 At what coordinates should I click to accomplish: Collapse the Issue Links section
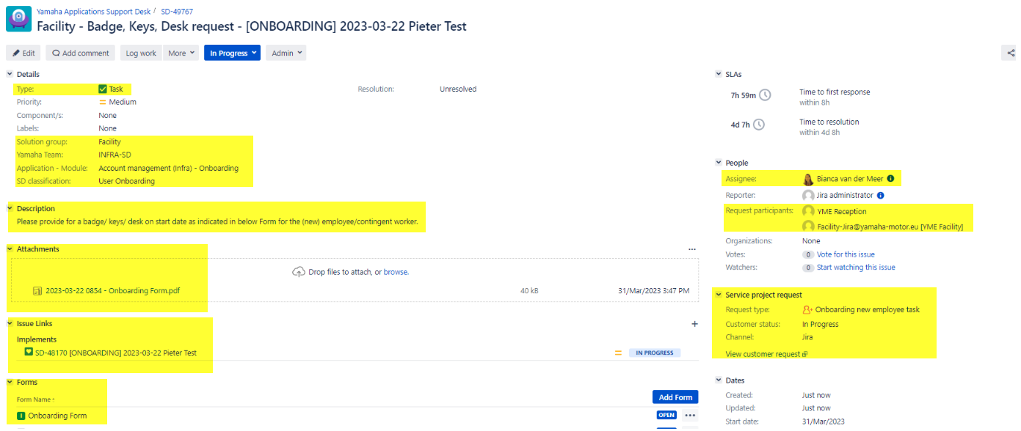10,323
